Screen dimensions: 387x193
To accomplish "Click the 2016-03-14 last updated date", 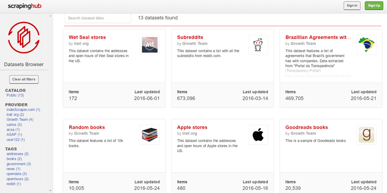I will coord(255,98).
